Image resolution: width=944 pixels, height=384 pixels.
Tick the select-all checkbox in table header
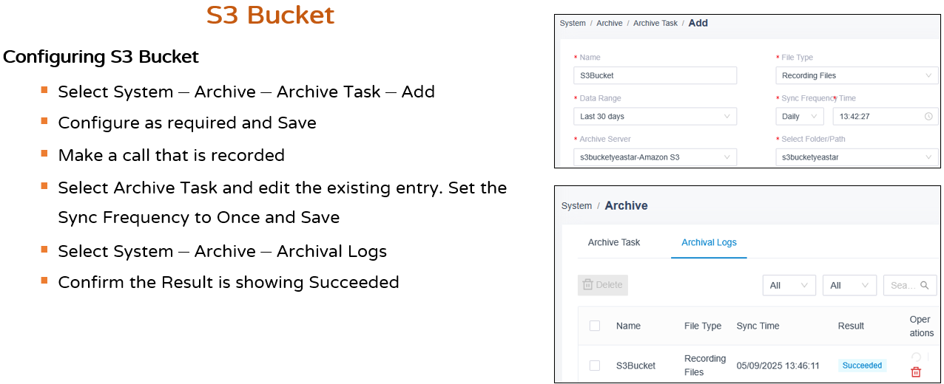pyautogui.click(x=595, y=326)
